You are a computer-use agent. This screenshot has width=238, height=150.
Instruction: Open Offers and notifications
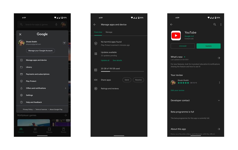coord(42,88)
